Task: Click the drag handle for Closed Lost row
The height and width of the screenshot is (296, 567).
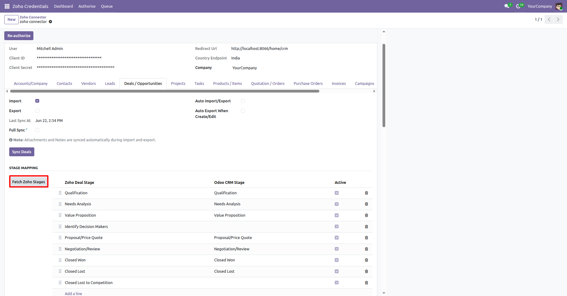Action: pyautogui.click(x=60, y=271)
